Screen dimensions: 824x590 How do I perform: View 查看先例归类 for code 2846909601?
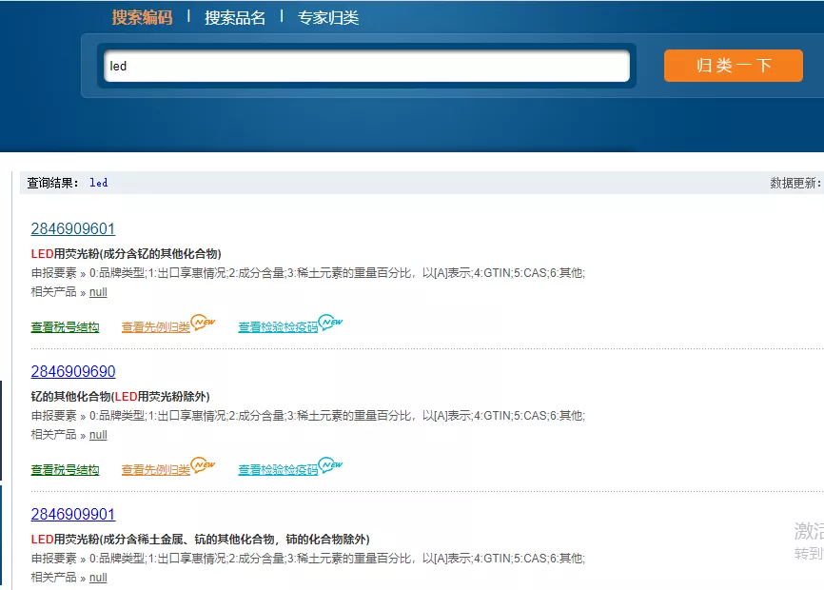155,327
